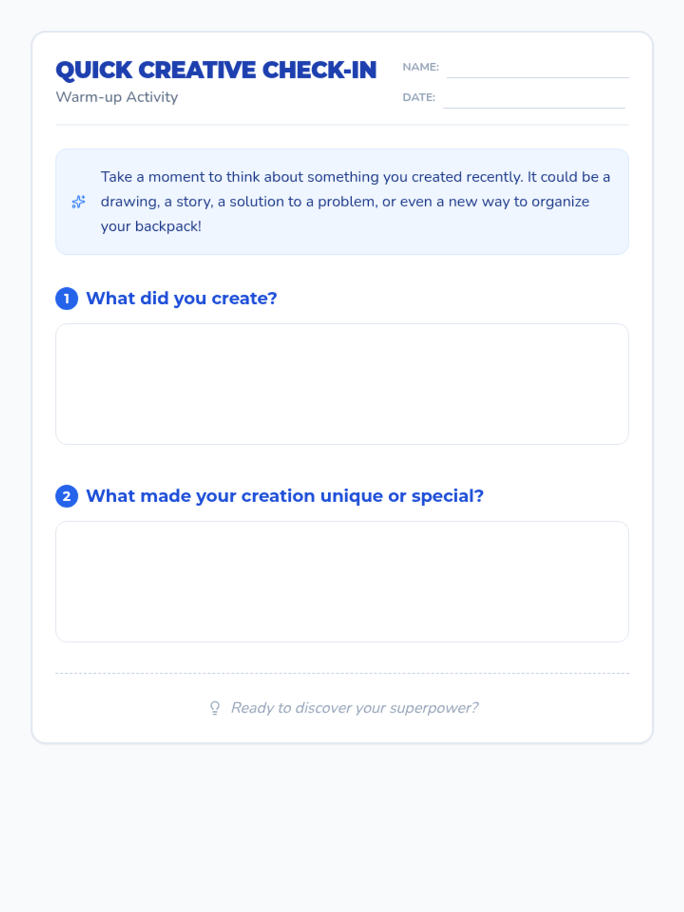Click the number 1 circle badge
The height and width of the screenshot is (912, 684).
(67, 299)
